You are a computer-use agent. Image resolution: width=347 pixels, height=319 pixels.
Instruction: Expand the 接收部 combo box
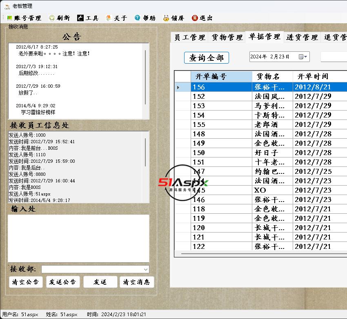pos(146,269)
